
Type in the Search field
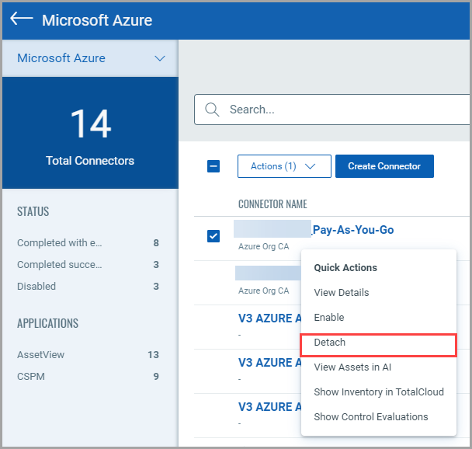point(342,110)
